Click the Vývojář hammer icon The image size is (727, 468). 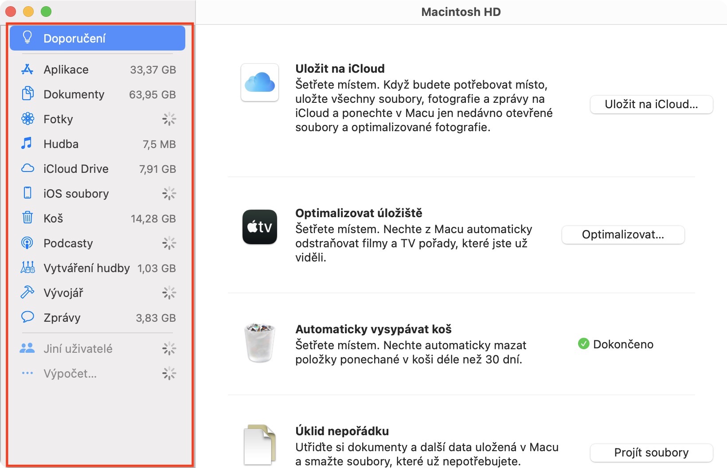pyautogui.click(x=27, y=292)
